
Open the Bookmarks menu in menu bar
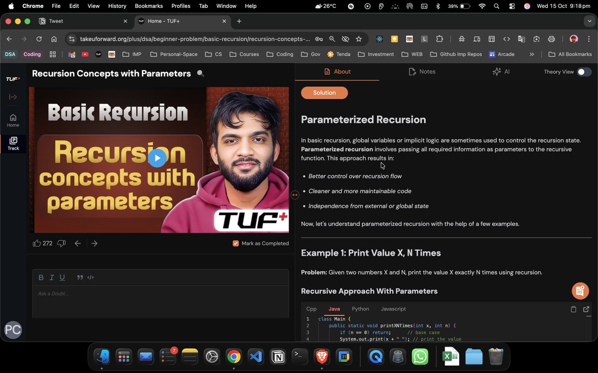149,6
